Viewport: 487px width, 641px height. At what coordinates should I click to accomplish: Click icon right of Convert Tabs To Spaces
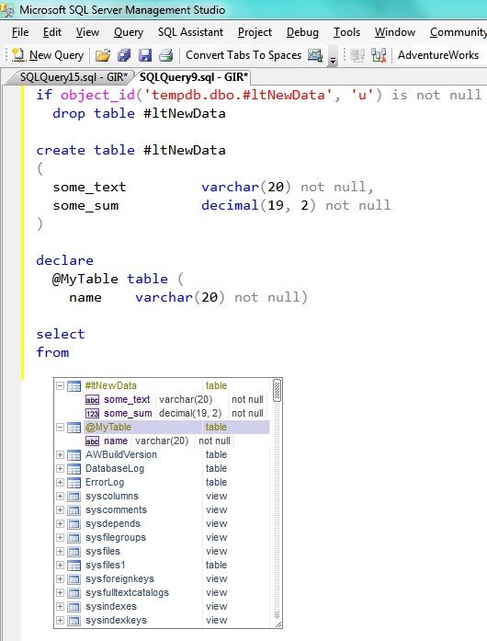click(x=315, y=55)
